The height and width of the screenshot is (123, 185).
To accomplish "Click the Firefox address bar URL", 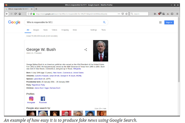I will pos(71,14).
